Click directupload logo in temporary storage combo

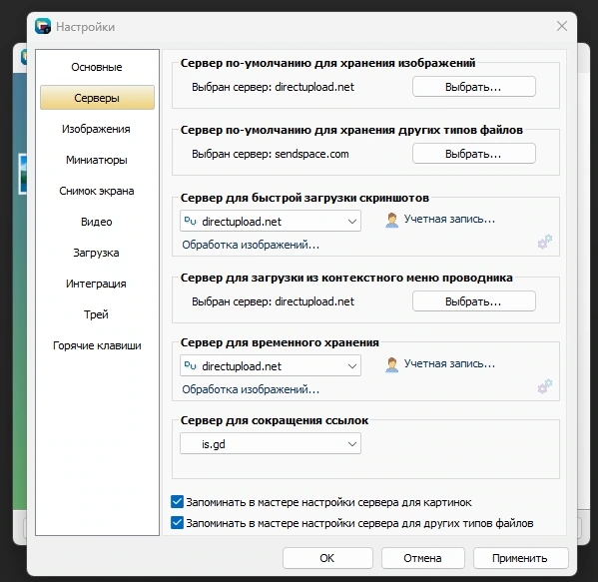click(x=191, y=365)
